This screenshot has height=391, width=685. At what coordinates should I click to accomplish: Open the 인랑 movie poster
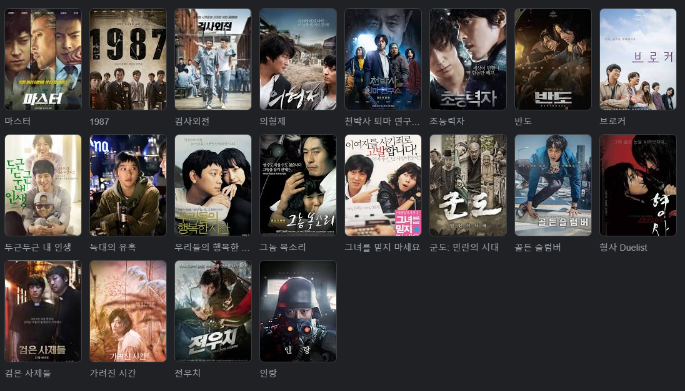pos(298,311)
